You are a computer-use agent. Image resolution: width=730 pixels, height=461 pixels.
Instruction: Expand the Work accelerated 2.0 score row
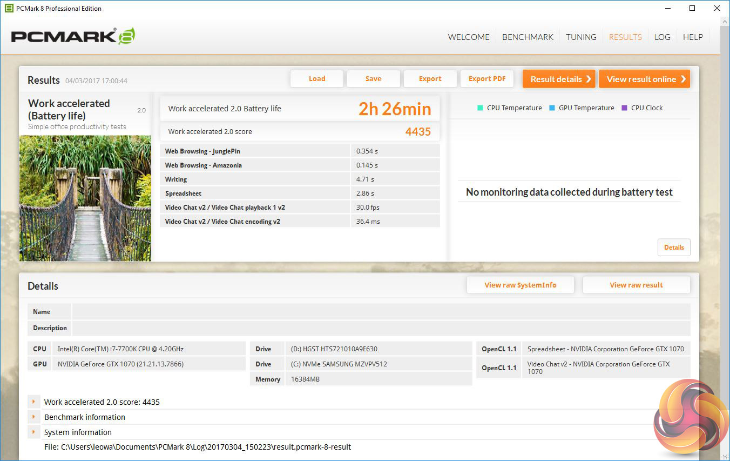point(33,402)
